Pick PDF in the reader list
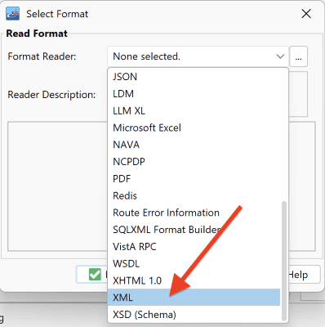325x327 pixels. [194, 178]
